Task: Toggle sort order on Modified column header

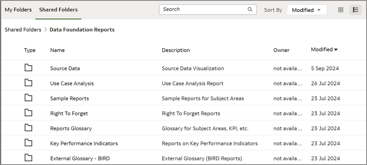Action: pos(324,50)
